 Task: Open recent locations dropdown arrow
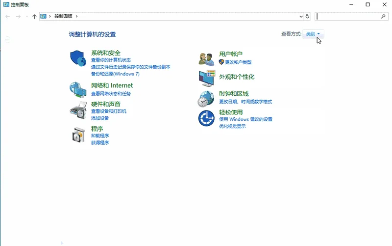[x=27, y=17]
